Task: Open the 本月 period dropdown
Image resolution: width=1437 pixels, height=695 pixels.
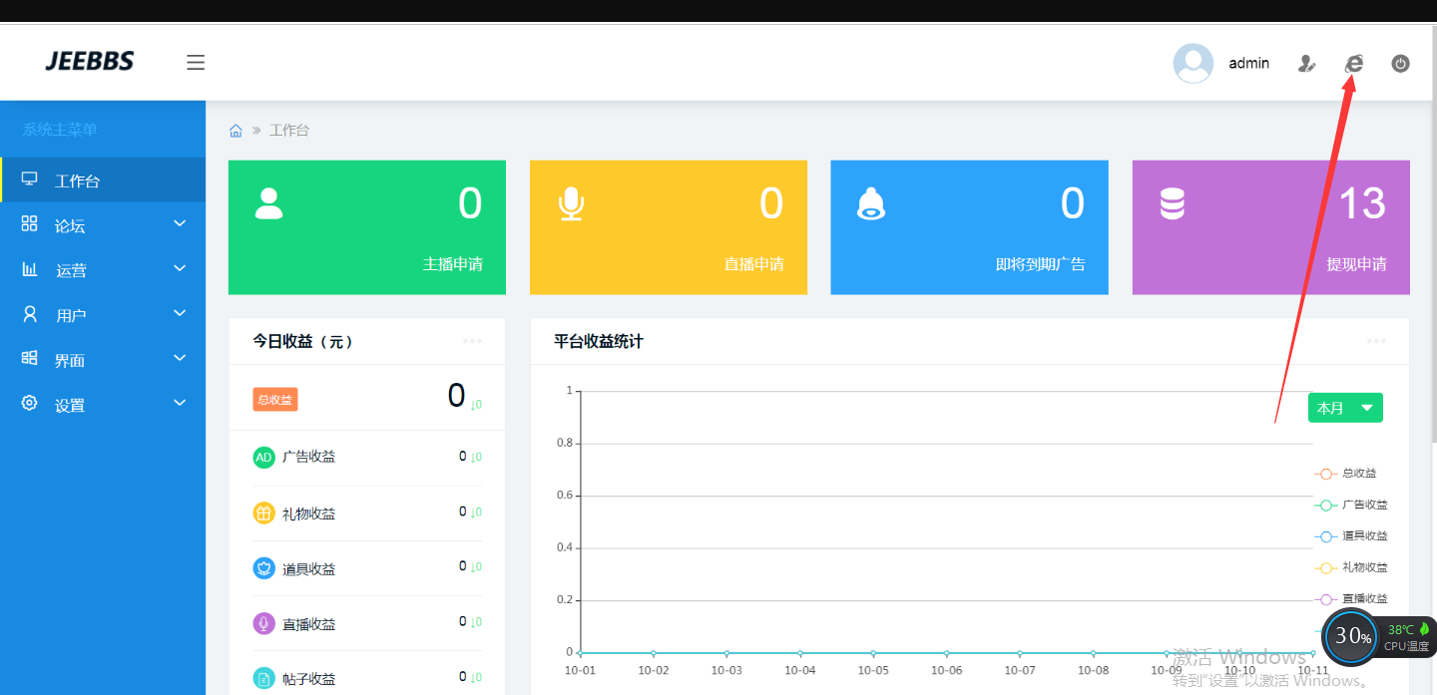Action: (x=1344, y=408)
